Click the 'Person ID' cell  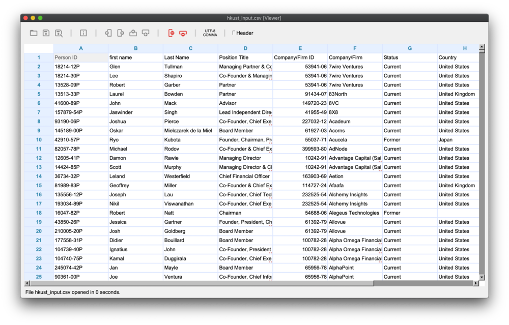point(81,57)
